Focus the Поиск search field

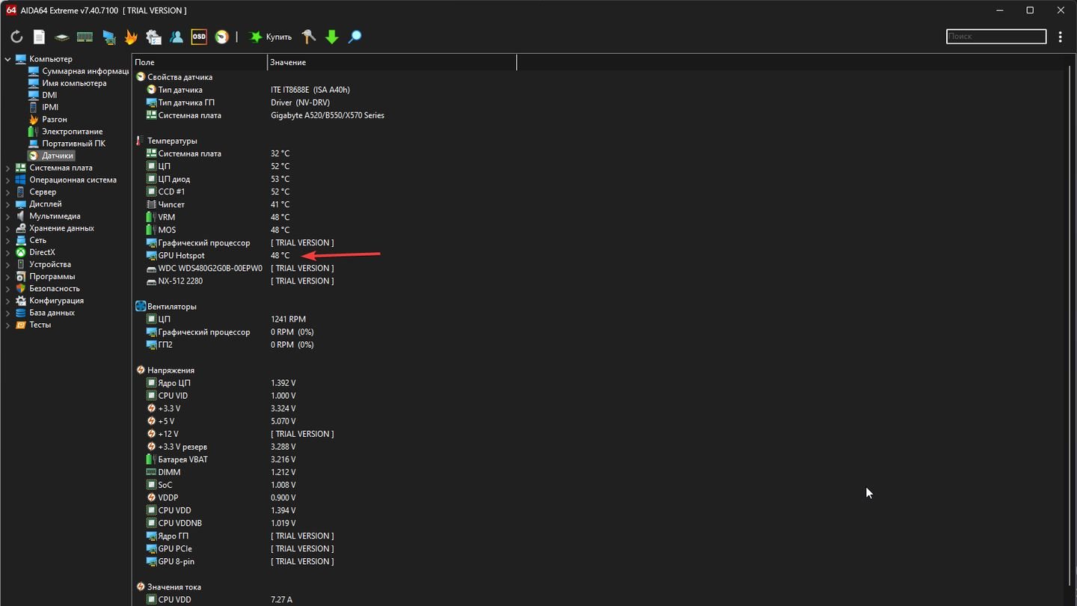[x=996, y=36]
